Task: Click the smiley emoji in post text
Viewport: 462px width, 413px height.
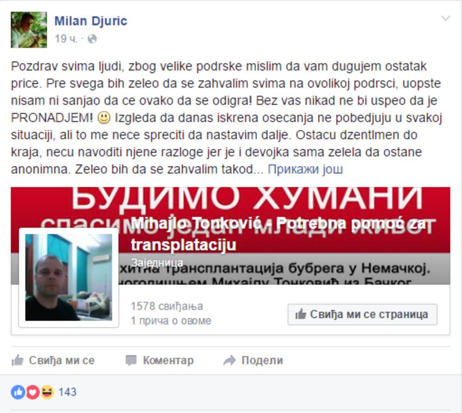Action: click(x=103, y=117)
